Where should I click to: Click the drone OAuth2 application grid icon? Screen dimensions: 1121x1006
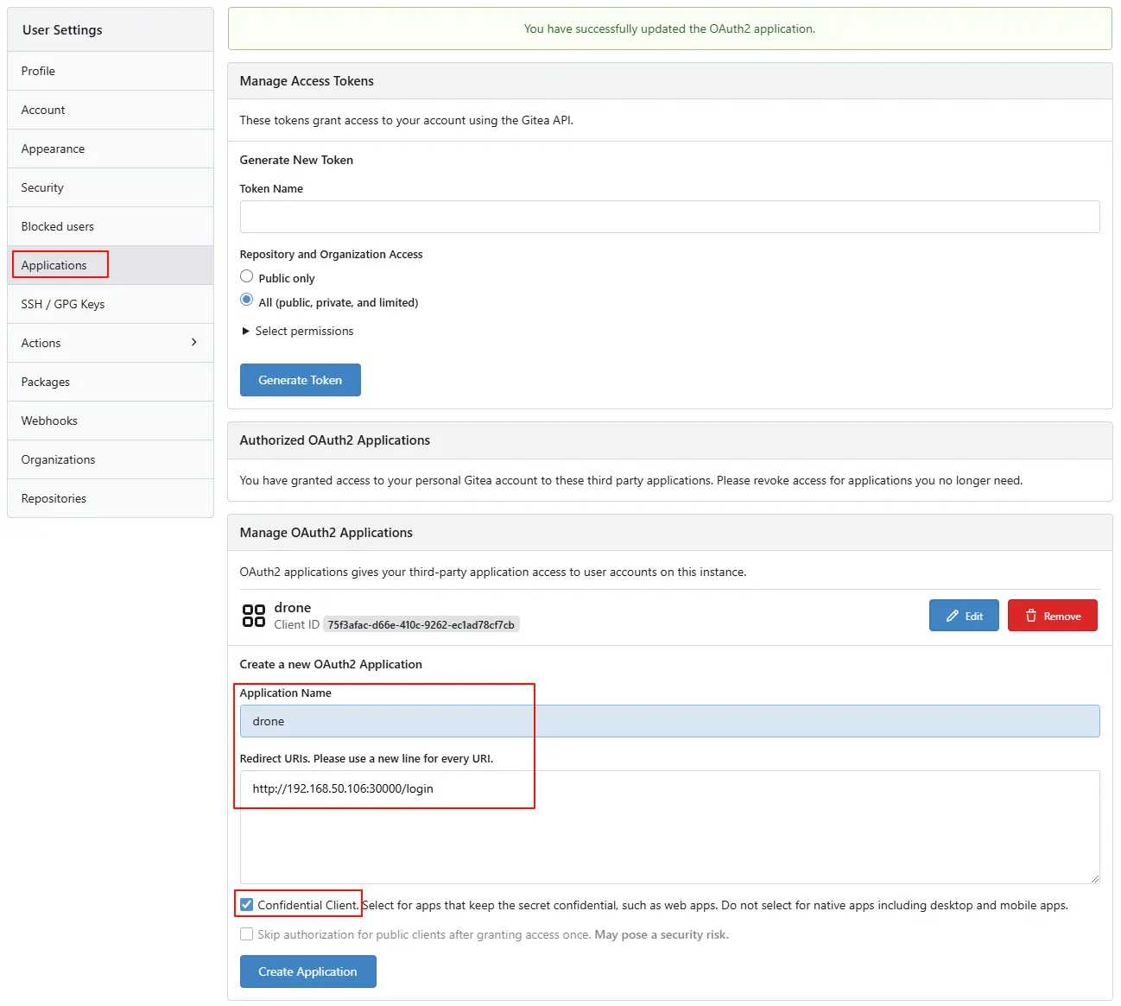[254, 616]
